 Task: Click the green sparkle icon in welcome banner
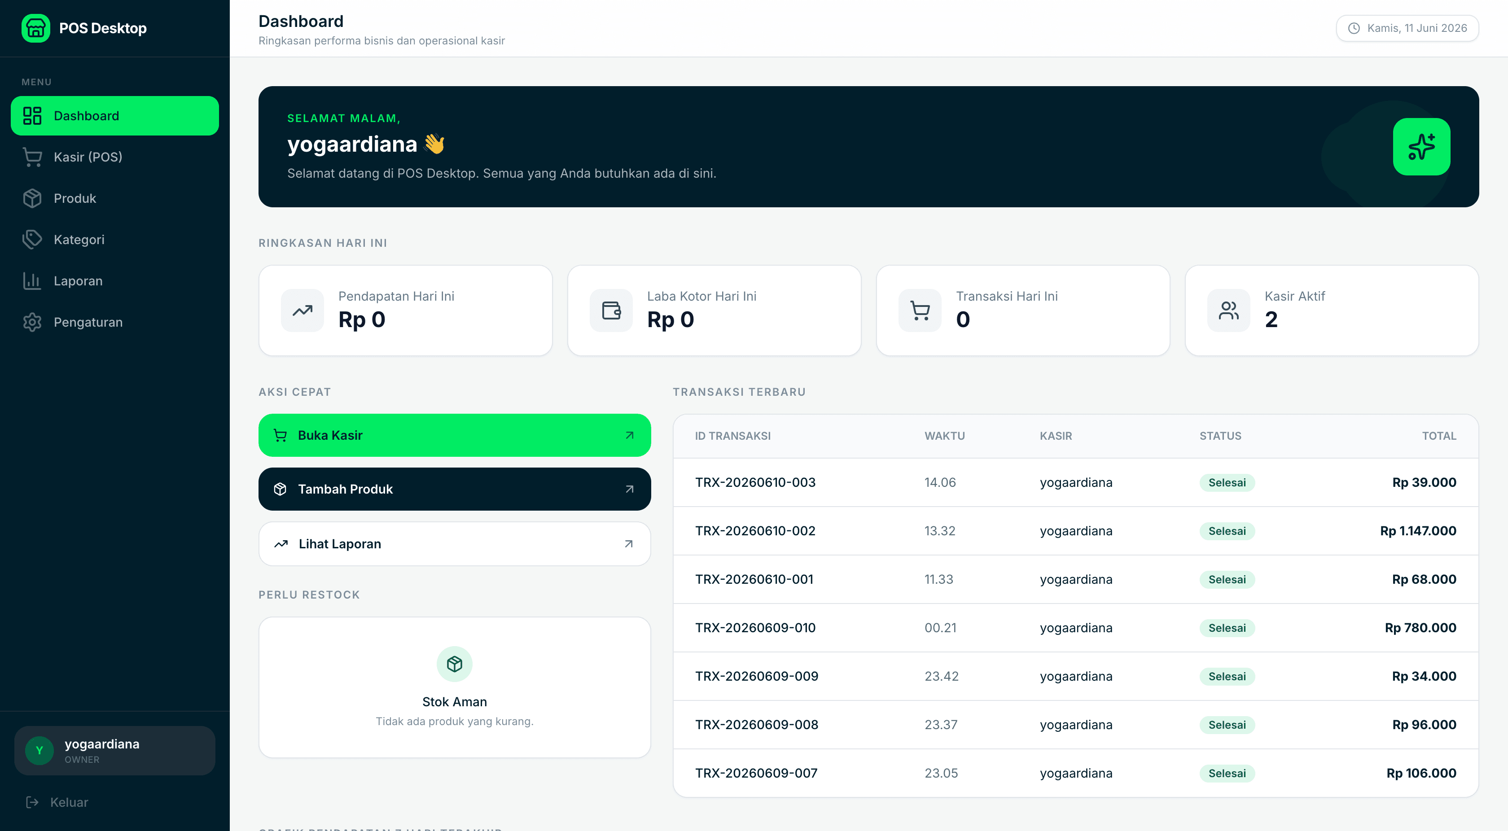point(1421,146)
